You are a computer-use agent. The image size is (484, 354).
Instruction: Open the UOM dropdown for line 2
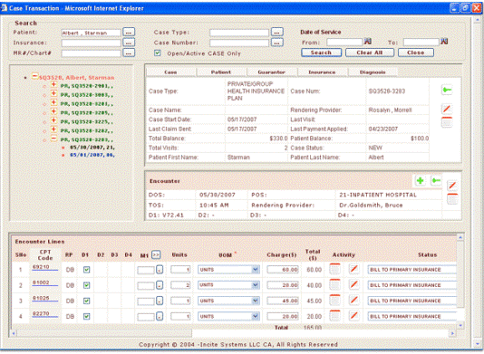[x=256, y=285]
